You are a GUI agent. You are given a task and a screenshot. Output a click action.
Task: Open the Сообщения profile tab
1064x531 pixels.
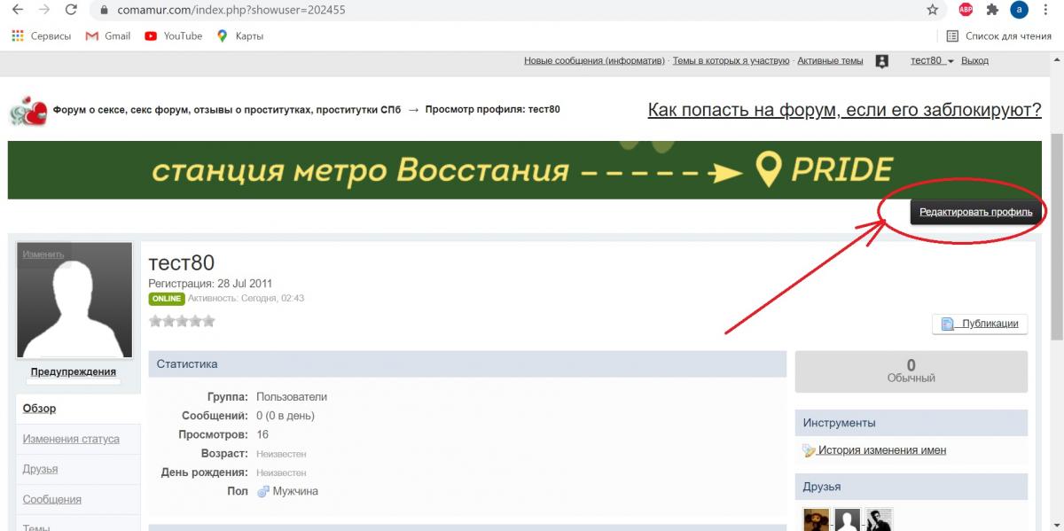point(51,499)
